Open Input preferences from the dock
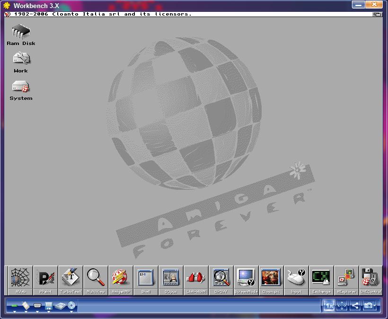388x319 pixels. click(296, 280)
